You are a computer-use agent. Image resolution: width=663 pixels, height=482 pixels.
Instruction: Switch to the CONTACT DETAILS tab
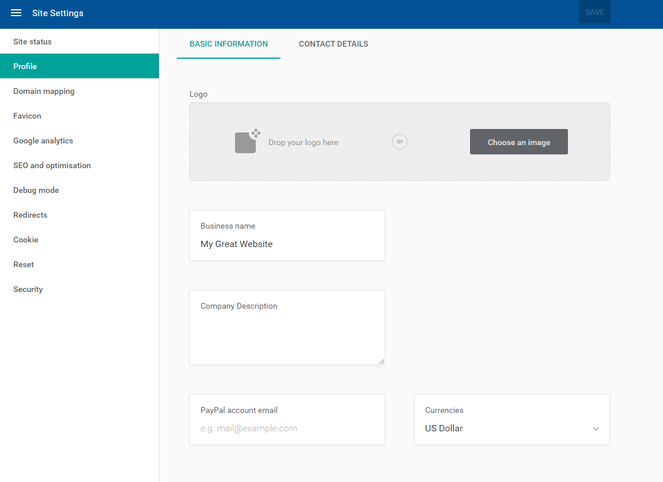point(334,44)
